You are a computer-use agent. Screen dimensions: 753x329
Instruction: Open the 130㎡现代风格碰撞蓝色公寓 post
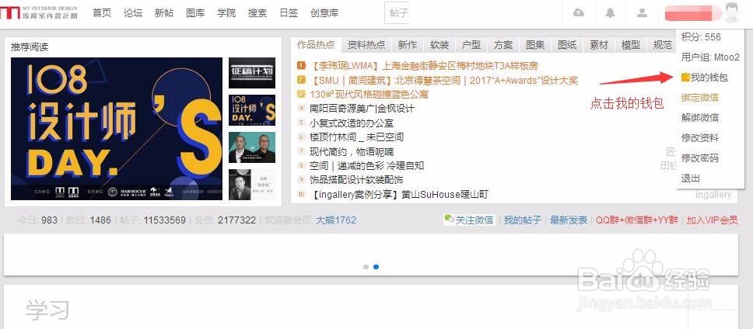coord(369,95)
